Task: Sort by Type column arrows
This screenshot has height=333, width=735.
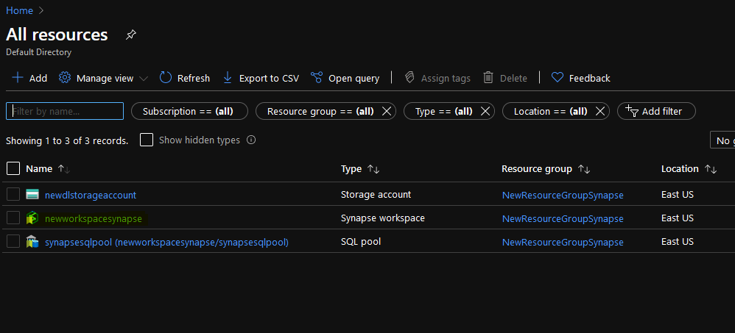Action: [x=373, y=169]
